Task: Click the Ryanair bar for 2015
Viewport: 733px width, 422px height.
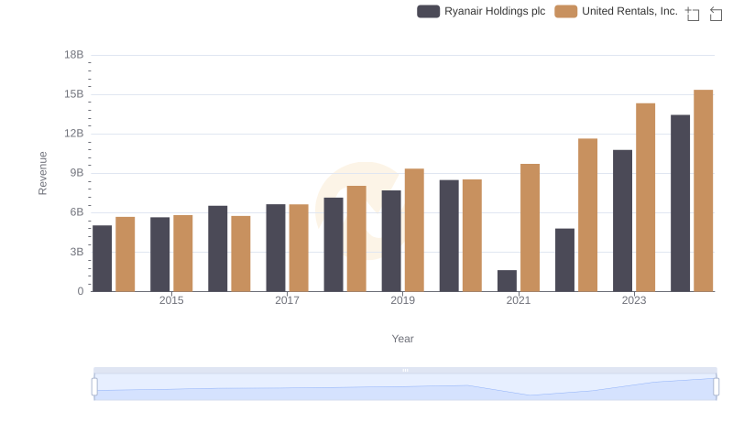Action: pyautogui.click(x=159, y=254)
